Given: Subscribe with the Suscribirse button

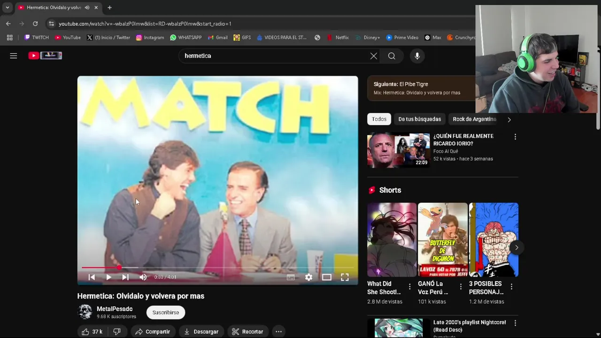Looking at the screenshot, I should [166, 312].
